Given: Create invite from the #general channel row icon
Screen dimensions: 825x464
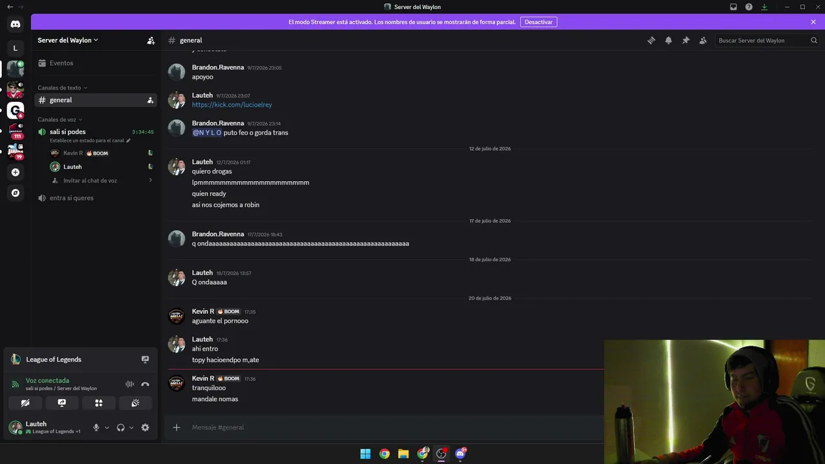Looking at the screenshot, I should click(150, 100).
